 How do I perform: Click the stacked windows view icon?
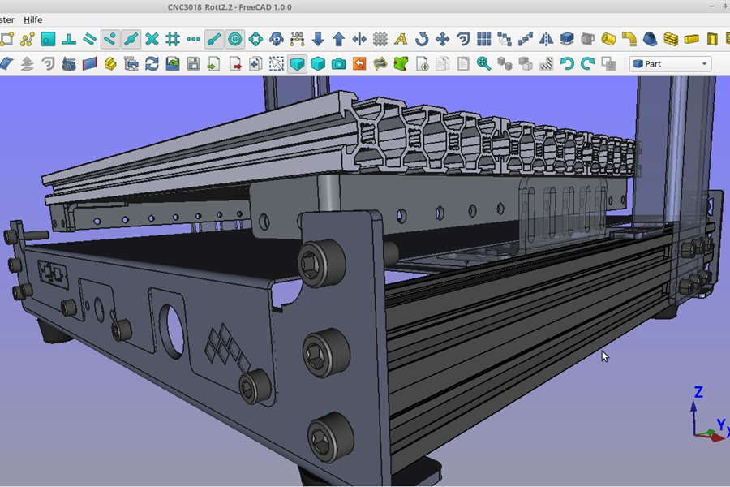click(x=131, y=64)
